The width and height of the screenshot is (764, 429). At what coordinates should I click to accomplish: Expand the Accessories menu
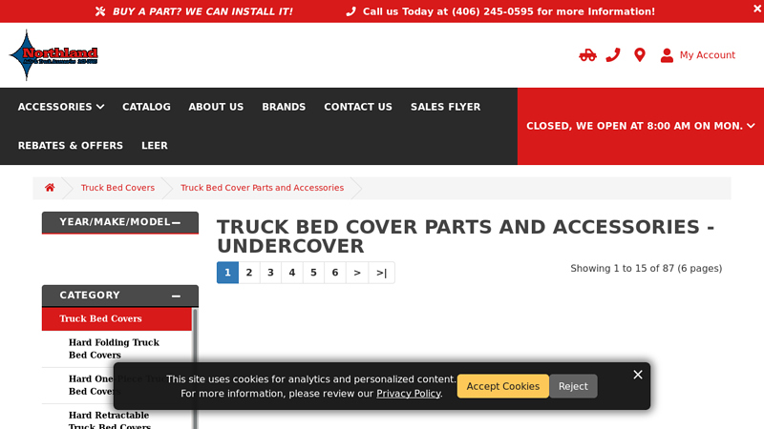coord(61,107)
